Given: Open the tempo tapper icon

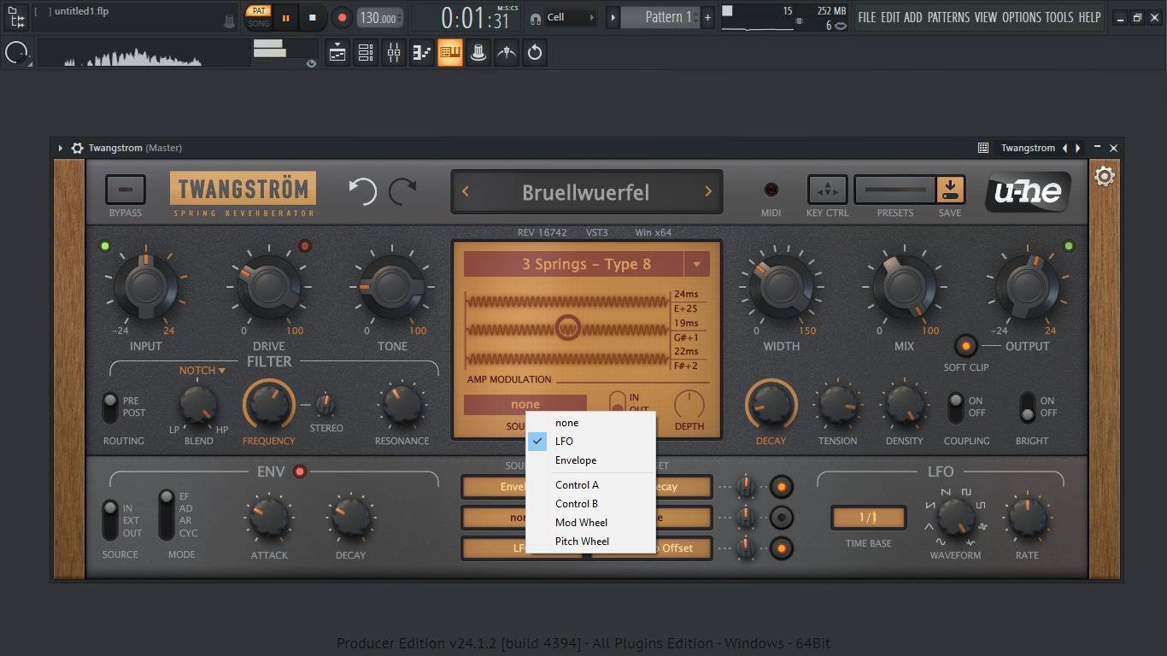Looking at the screenshot, I should [507, 53].
